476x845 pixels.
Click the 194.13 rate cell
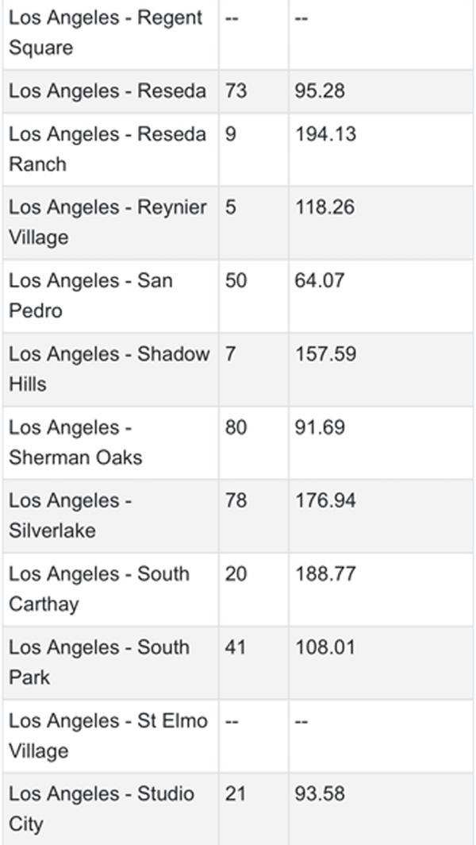tap(325, 133)
